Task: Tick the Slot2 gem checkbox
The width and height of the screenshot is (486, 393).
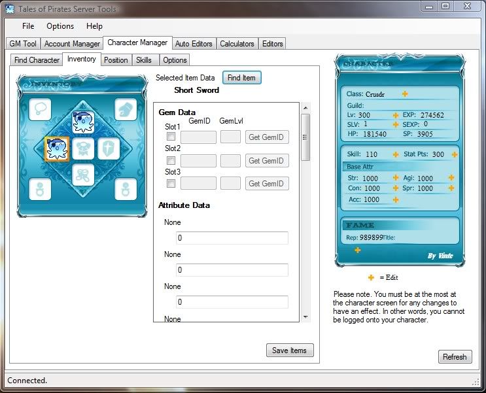Action: [171, 160]
